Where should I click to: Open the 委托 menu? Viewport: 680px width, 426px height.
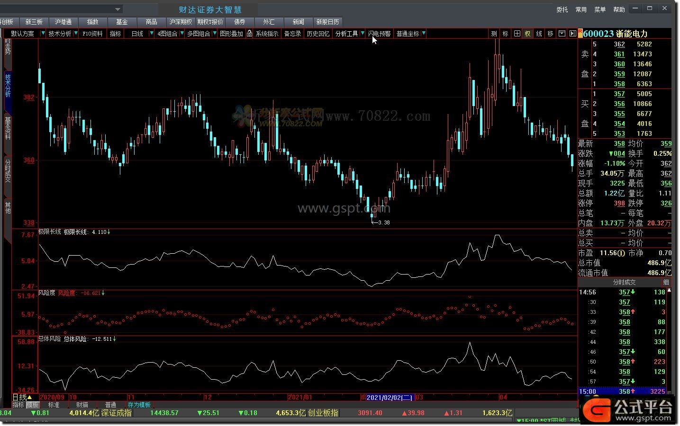click(562, 9)
